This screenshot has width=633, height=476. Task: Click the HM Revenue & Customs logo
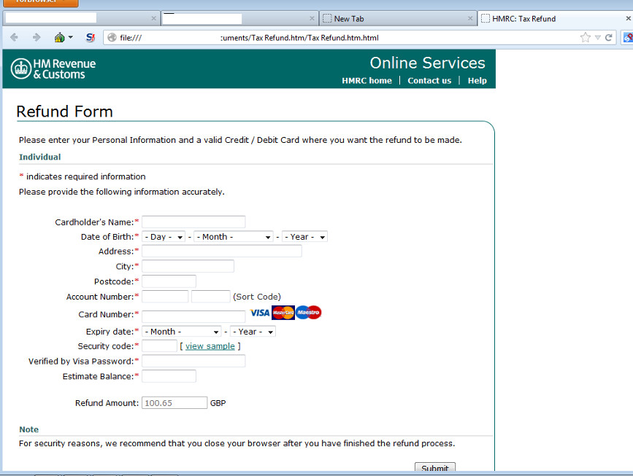pos(53,69)
